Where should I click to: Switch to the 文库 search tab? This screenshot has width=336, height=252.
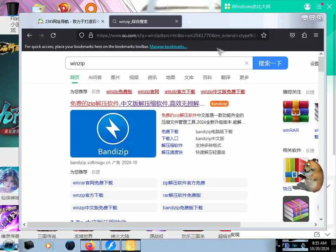pyautogui.click(x=189, y=77)
